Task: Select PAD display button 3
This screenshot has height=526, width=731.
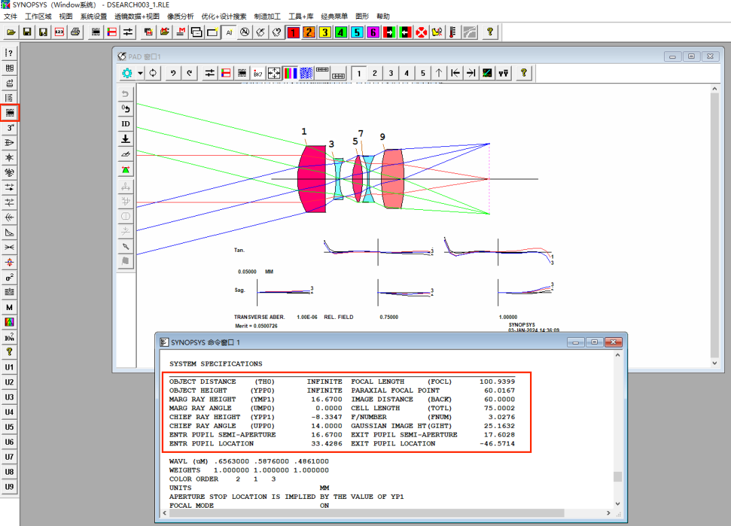Action: 391,73
